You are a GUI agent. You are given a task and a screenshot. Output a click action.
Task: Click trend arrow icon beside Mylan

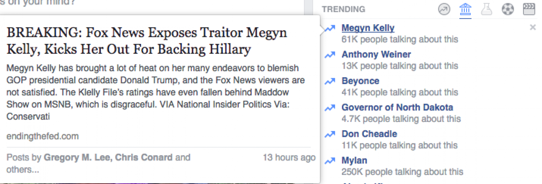click(330, 161)
